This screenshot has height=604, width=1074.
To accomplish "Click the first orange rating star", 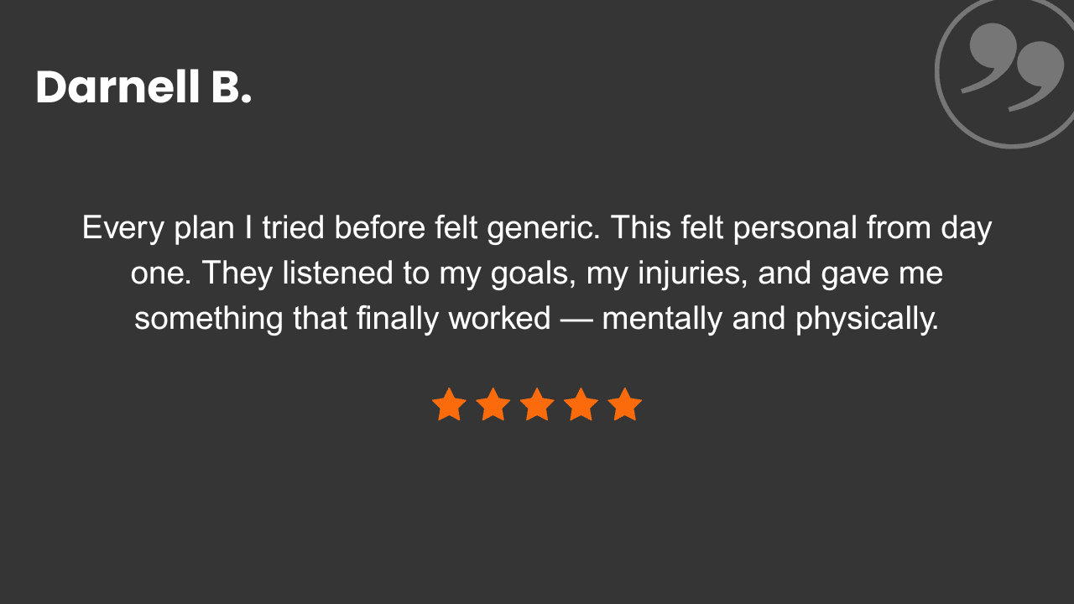I will coord(449,404).
